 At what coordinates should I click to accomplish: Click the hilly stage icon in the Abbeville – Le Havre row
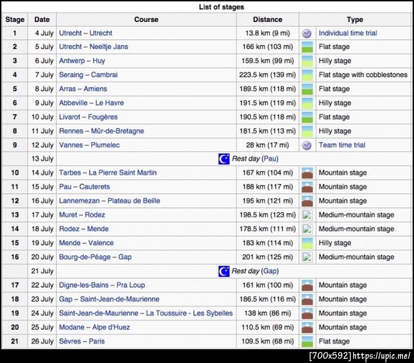(x=307, y=104)
